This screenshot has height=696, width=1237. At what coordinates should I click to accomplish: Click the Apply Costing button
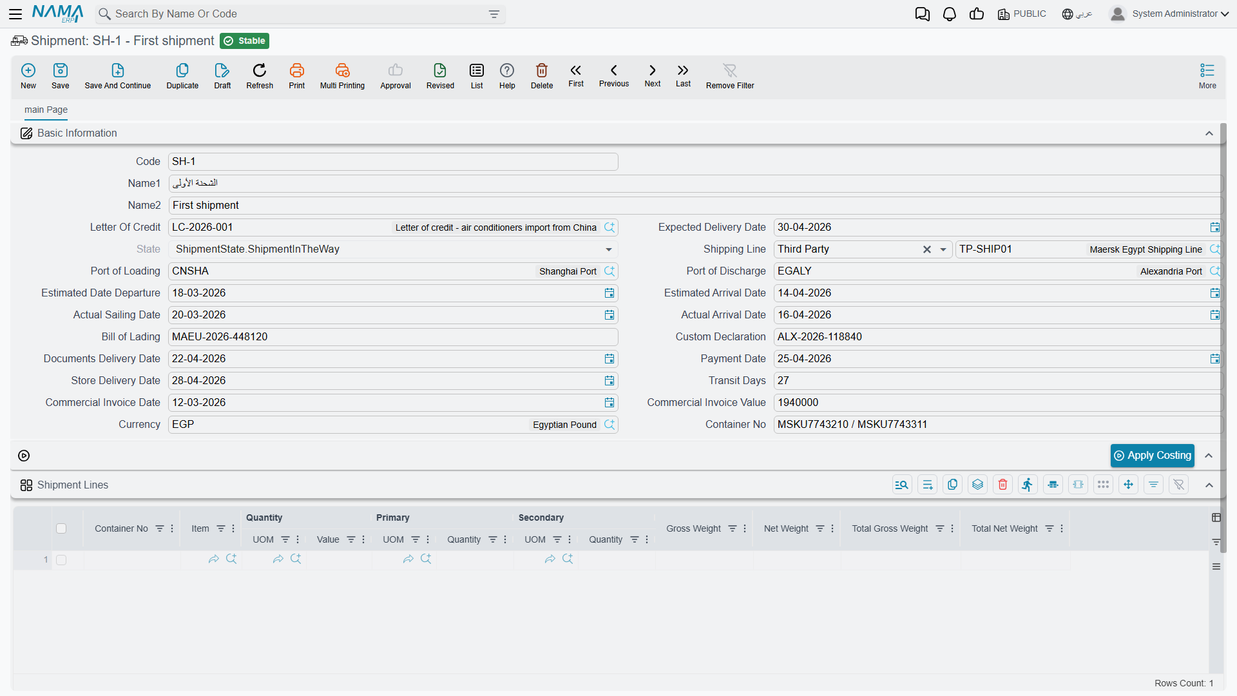[x=1152, y=456]
